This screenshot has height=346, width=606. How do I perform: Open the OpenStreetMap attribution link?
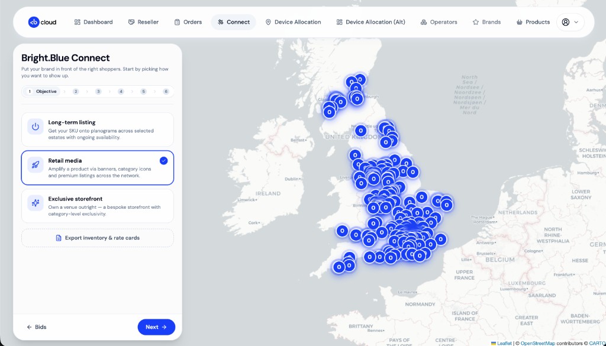537,343
